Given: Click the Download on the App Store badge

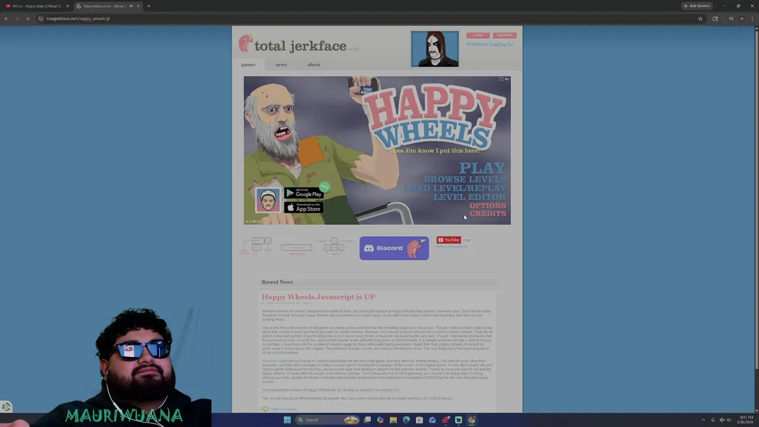Looking at the screenshot, I should tap(304, 208).
